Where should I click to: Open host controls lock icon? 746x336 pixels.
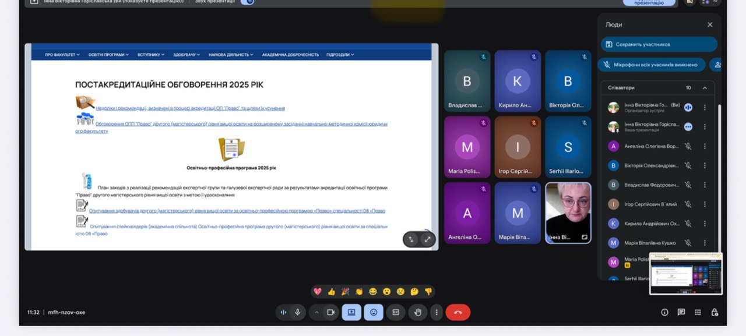point(715,312)
